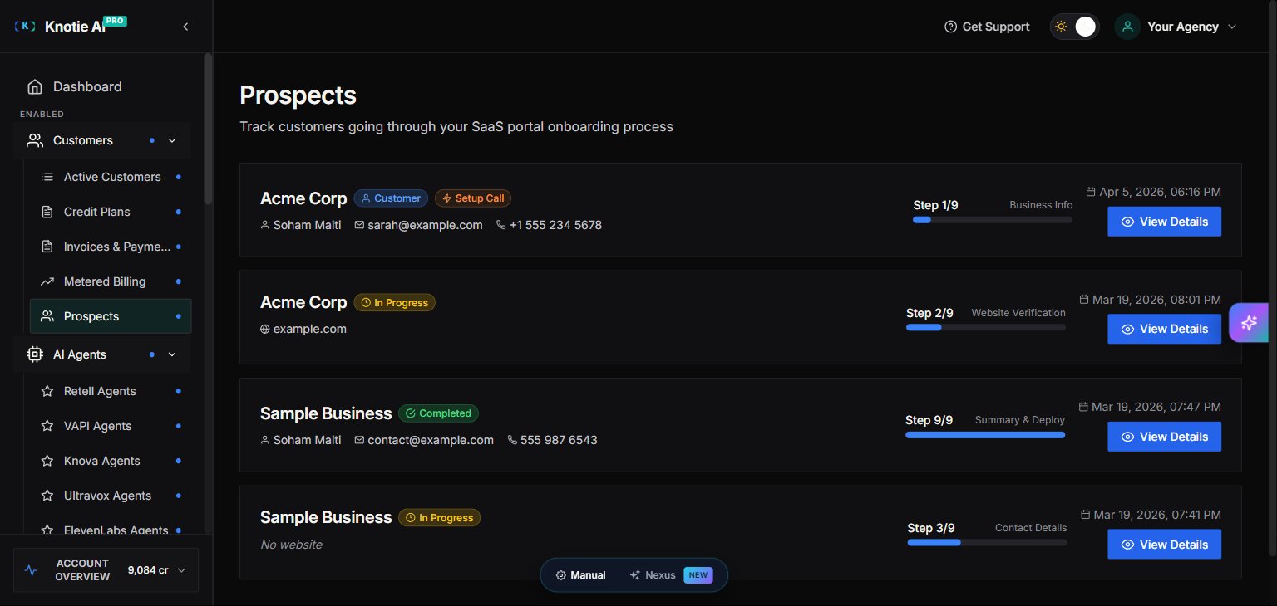Click the AI Agents chip icon
The image size is (1277, 606).
(35, 354)
